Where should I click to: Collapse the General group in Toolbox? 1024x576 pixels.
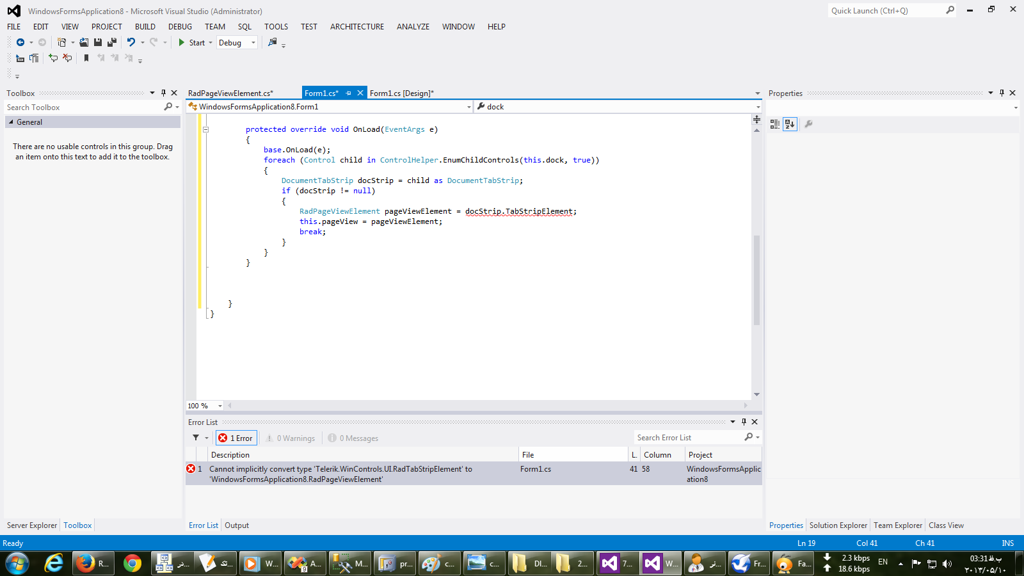point(11,122)
